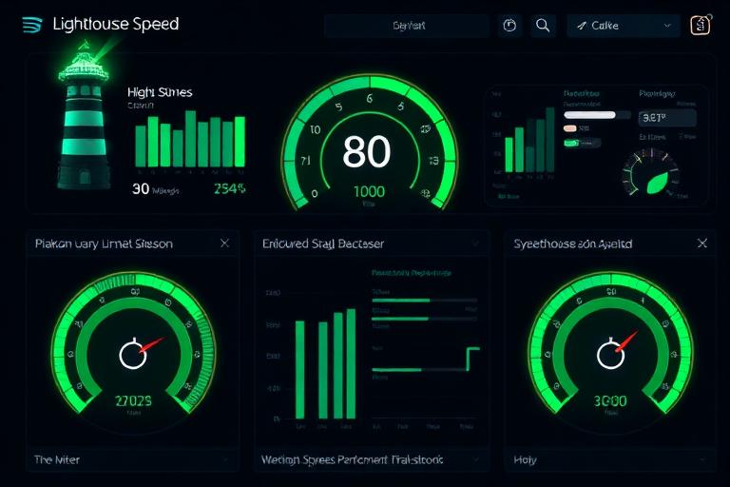Open the Wetiign Sprees Parfoment dropdown
Viewport: 730px width, 487px height.
coord(372,460)
